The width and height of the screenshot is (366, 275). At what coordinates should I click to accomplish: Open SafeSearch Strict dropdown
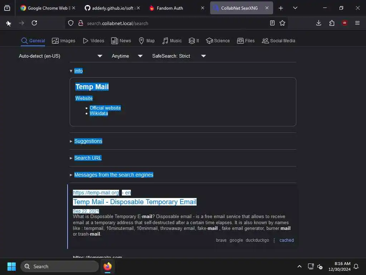[x=179, y=56]
